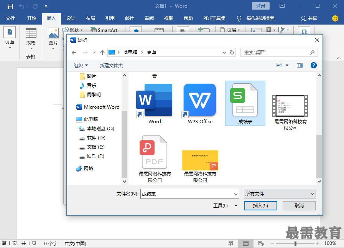Expand the 文件名 combo box arrow
Viewport: 344px width, 248px height.
click(x=236, y=194)
